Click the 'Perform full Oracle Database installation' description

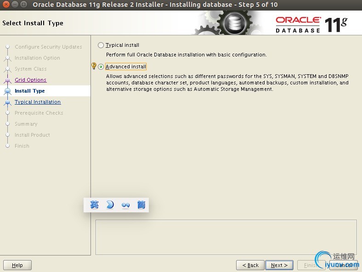click(x=187, y=55)
